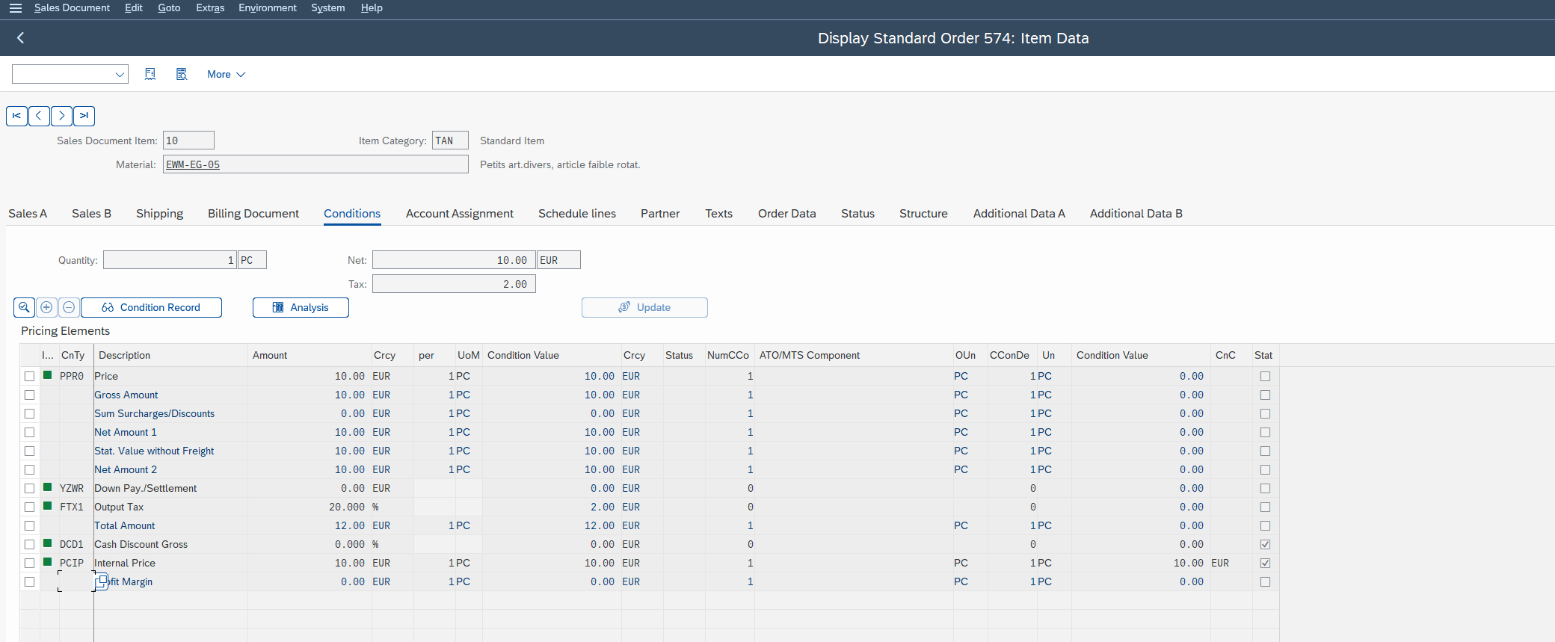Switch to the Account Assignment tab
Image resolution: width=1555 pixels, height=642 pixels.
tap(460, 214)
